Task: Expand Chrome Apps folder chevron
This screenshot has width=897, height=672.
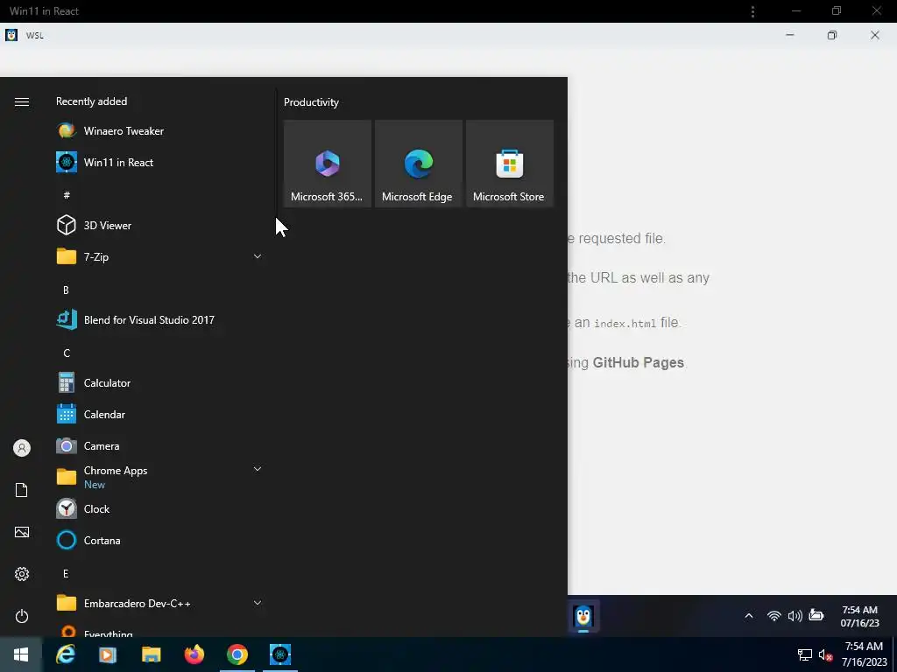Action: 258,469
